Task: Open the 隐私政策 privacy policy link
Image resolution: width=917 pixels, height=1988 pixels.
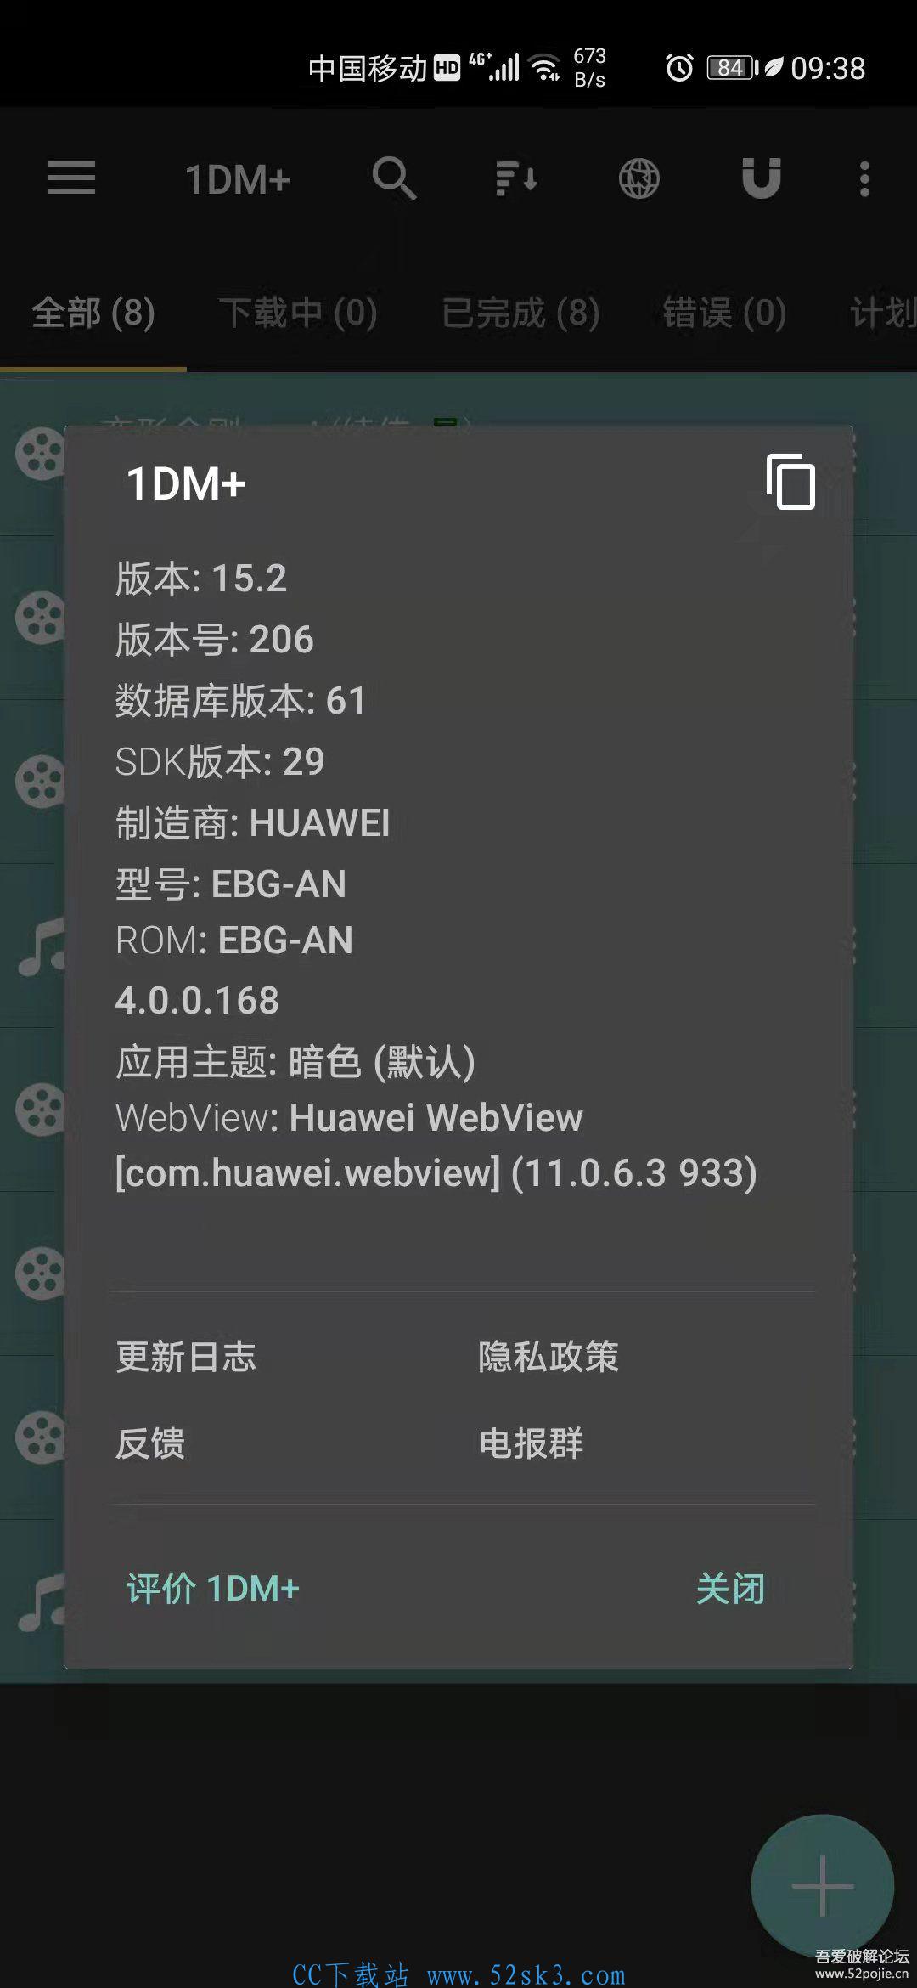Action: [x=549, y=1357]
